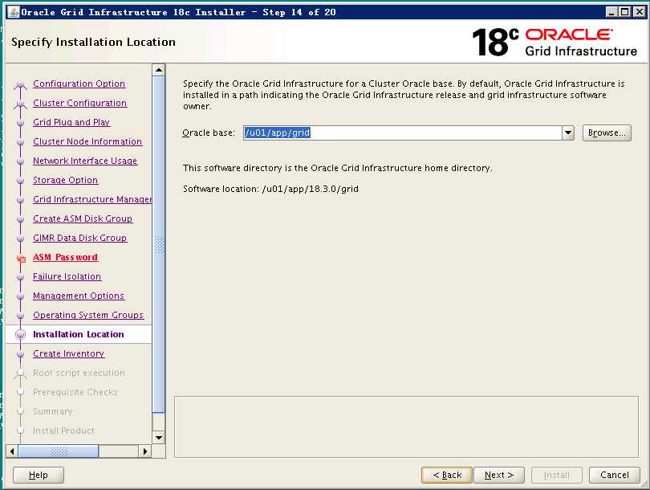
Task: Click the disabled Root script execution step
Action: (x=79, y=373)
